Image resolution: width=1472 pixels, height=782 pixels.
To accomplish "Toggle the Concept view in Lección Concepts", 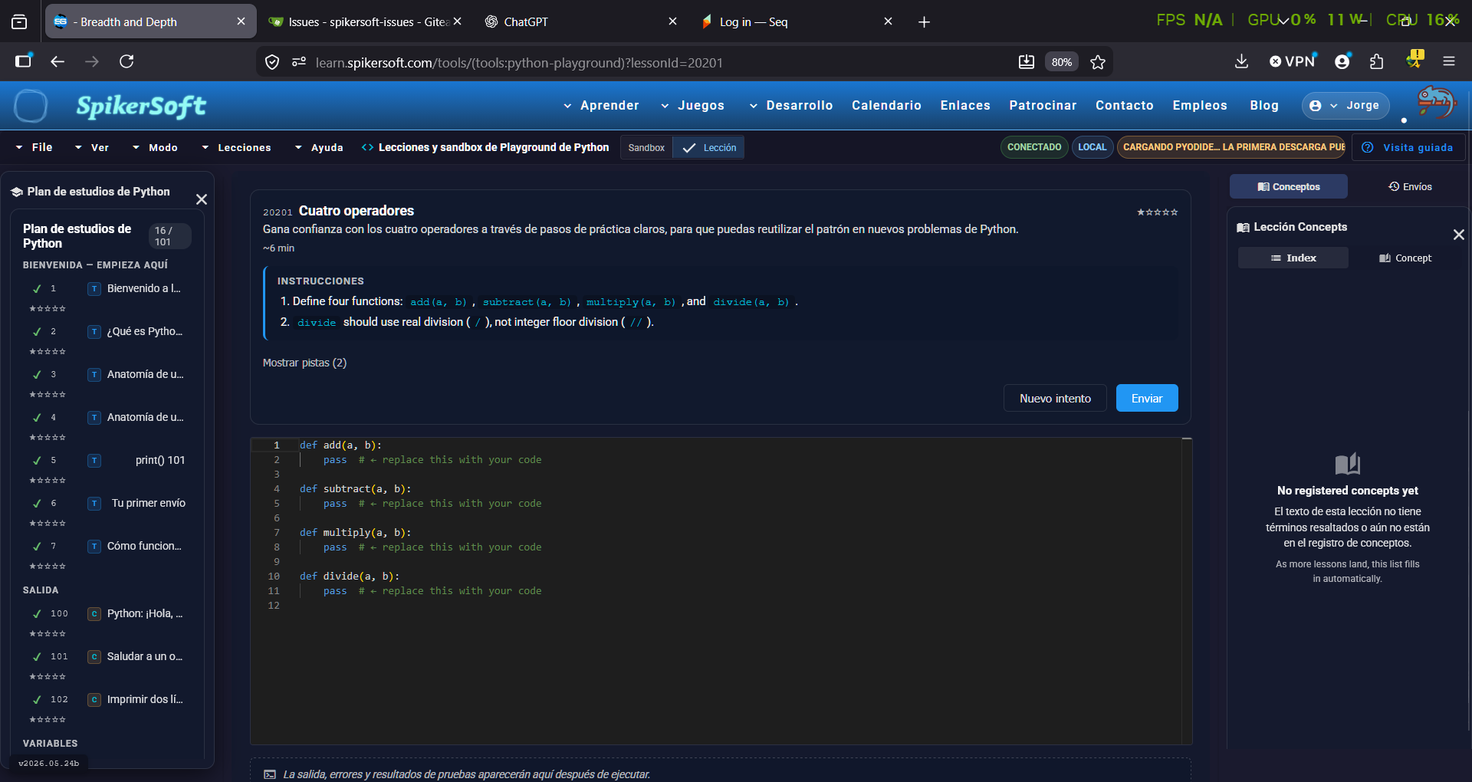I will tap(1405, 258).
